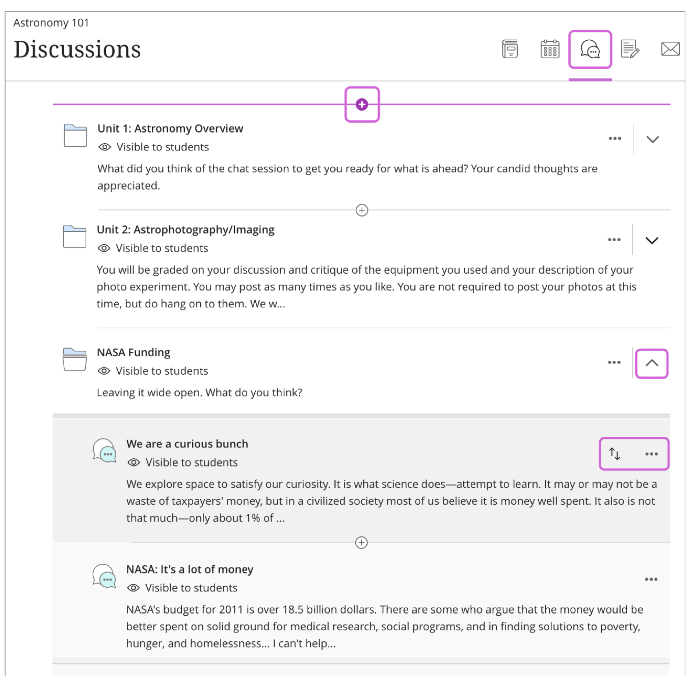Open the Messages envelope icon
The height and width of the screenshot is (680, 693).
click(671, 49)
